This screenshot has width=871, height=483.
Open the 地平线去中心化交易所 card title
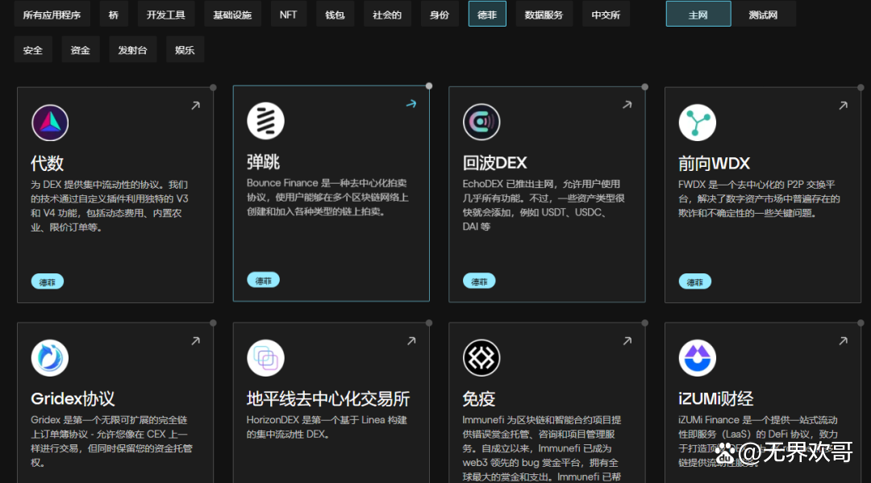327,398
